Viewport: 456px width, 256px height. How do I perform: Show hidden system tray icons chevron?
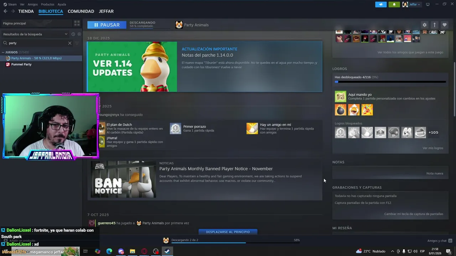point(392,251)
